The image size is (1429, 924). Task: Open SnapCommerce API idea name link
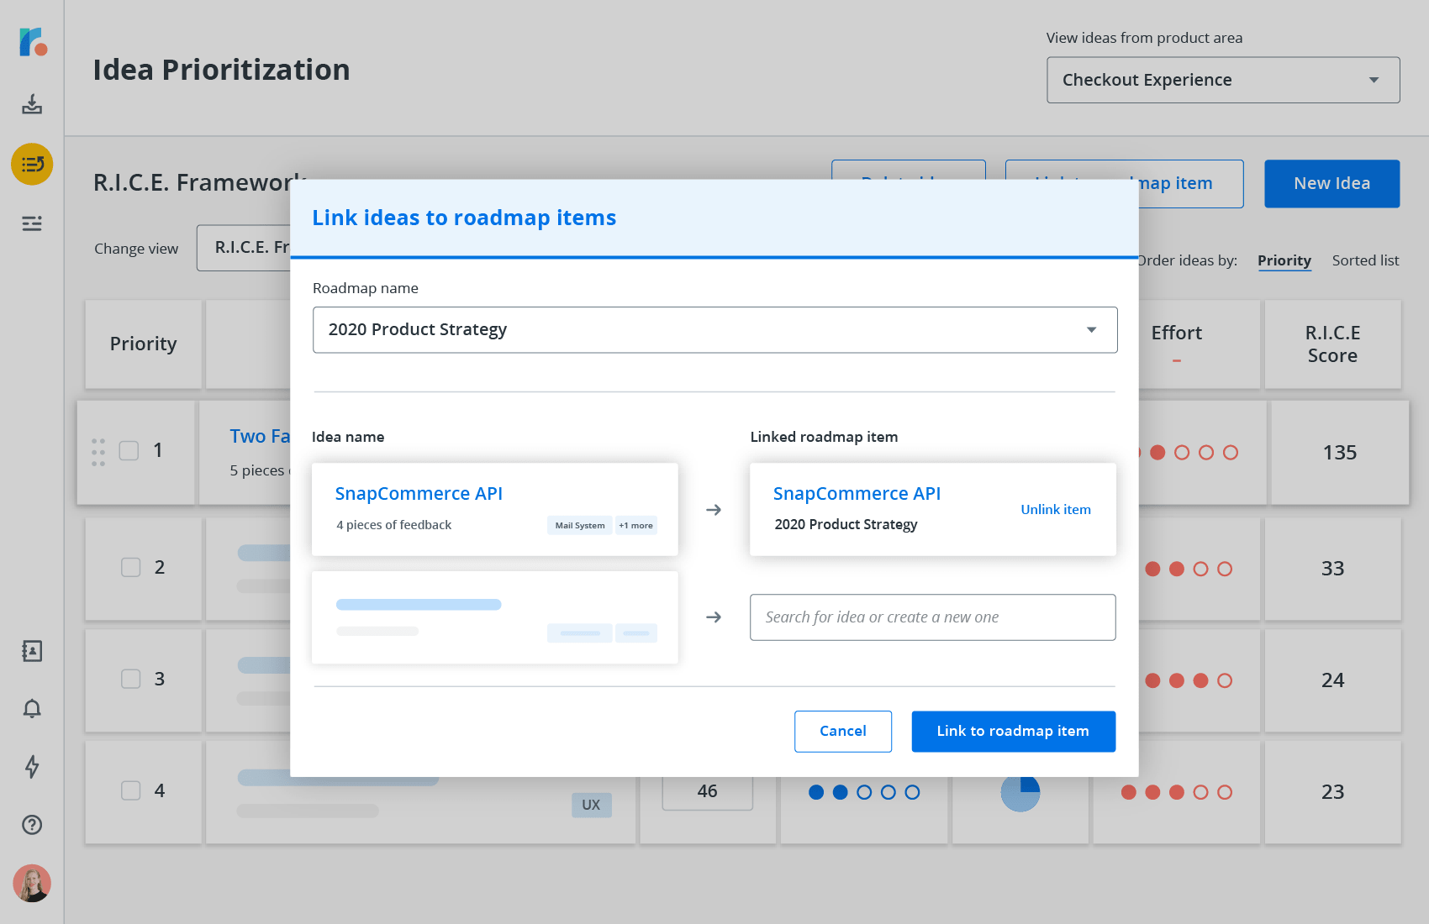tap(419, 494)
